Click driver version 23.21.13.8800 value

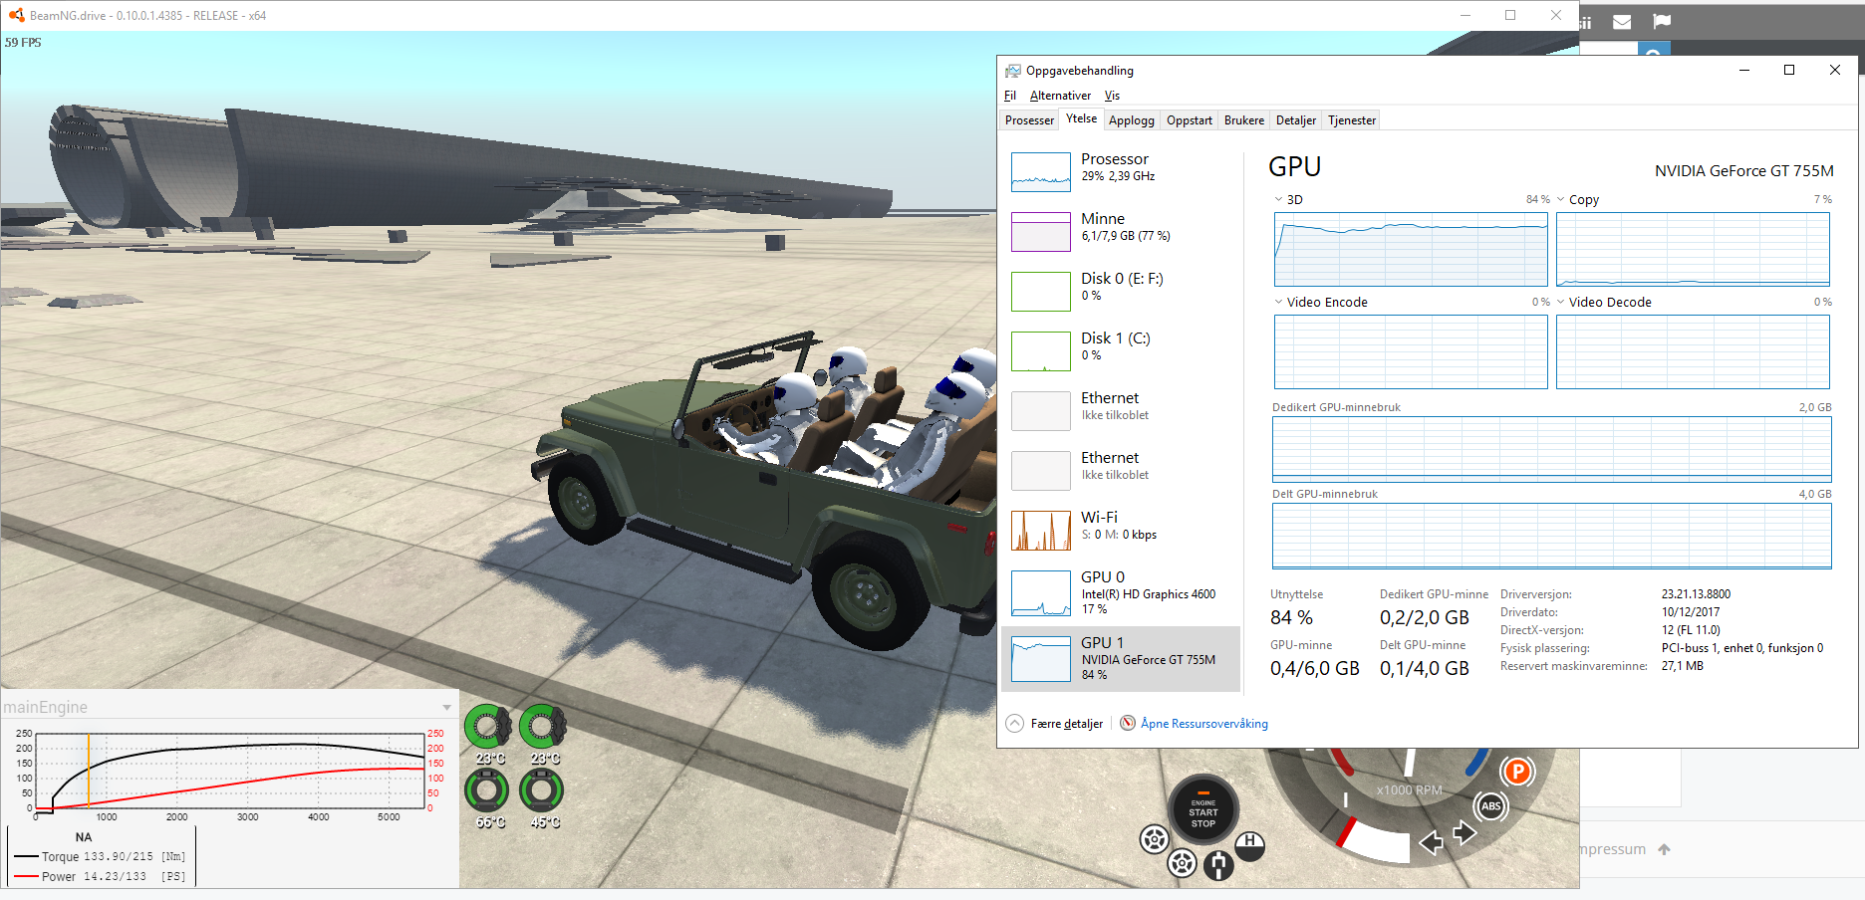pos(1696,594)
